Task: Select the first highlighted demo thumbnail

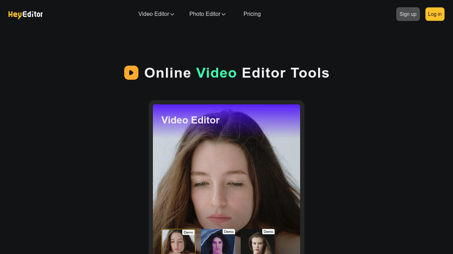Action: pyautogui.click(x=178, y=243)
